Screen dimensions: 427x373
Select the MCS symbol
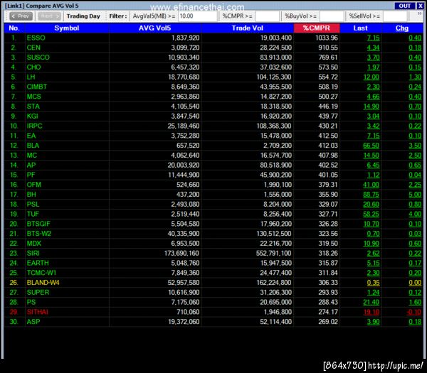pyautogui.click(x=33, y=97)
